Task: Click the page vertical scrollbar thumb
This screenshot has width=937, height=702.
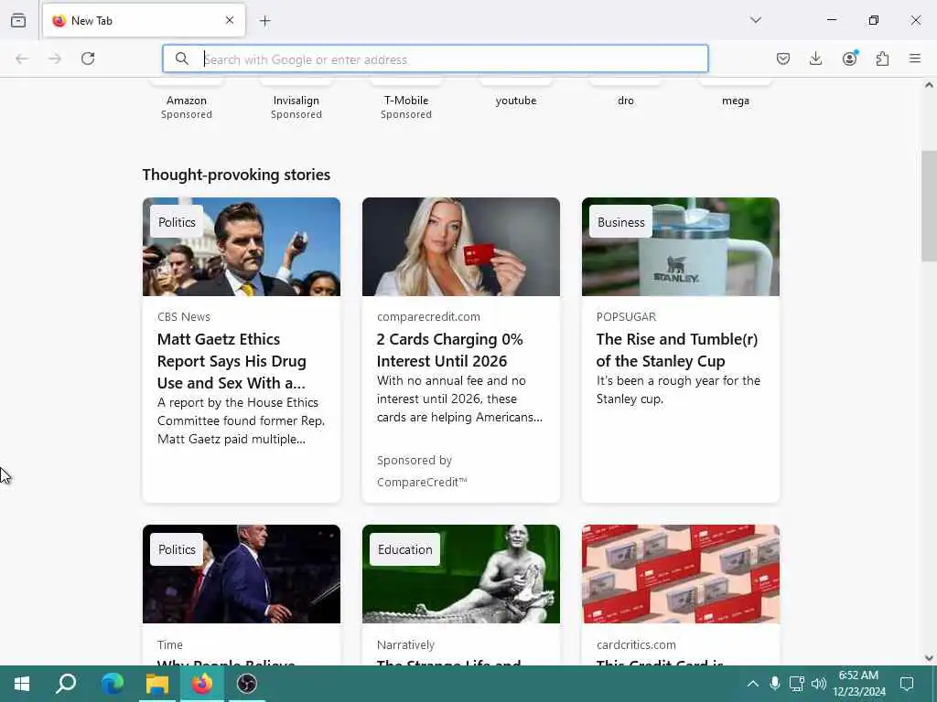Action: tap(929, 206)
